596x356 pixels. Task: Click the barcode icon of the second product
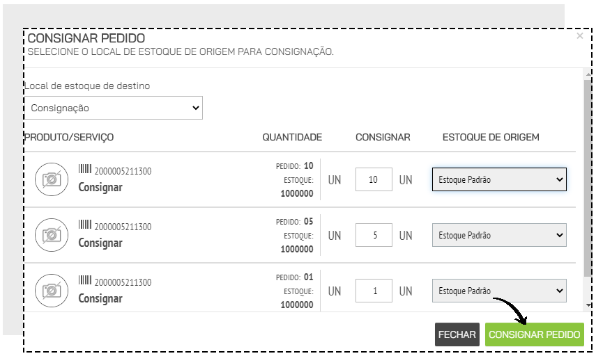point(85,225)
